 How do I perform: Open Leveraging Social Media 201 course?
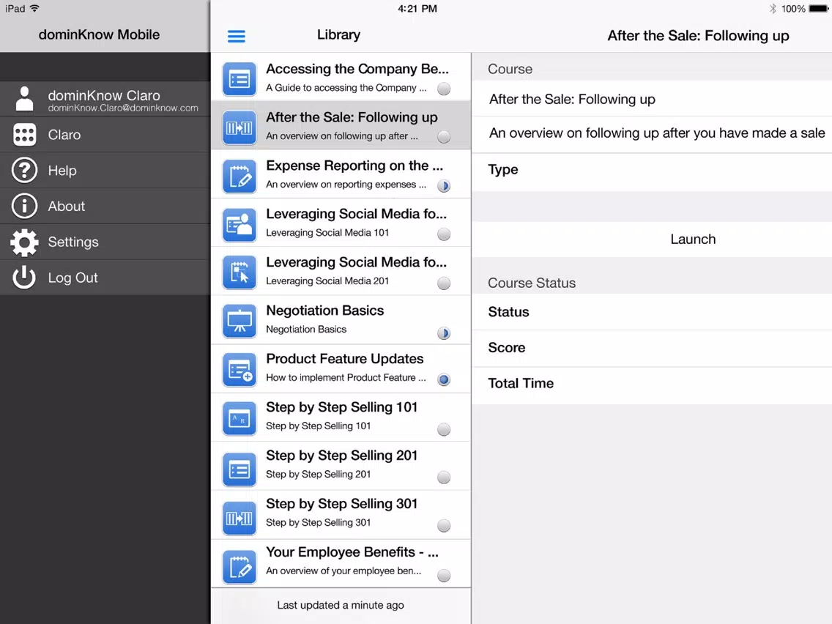(341, 271)
